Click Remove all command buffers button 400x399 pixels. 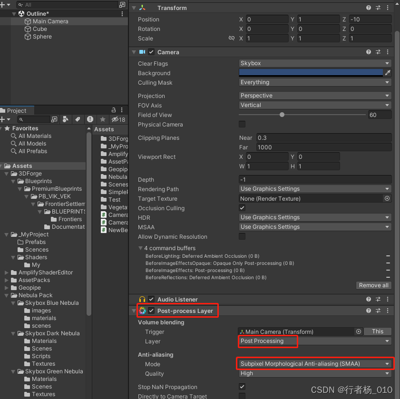point(373,285)
